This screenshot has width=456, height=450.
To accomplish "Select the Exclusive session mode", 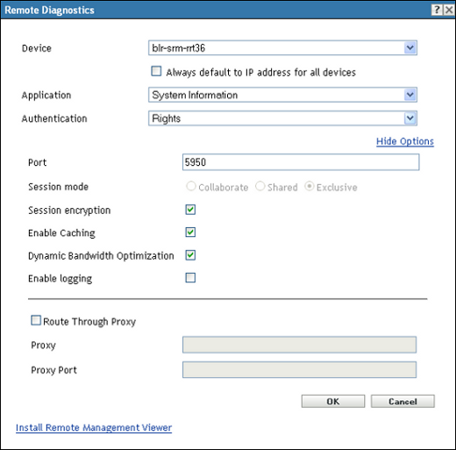I will tap(310, 186).
